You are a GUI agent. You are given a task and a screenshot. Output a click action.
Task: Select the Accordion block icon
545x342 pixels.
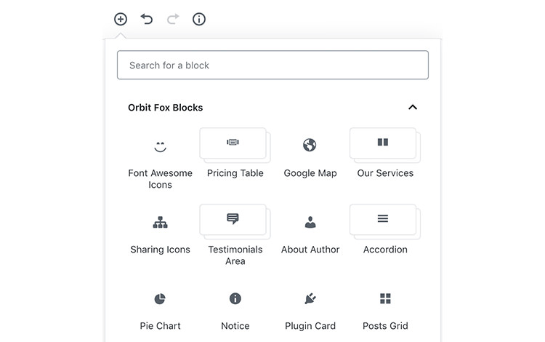pyautogui.click(x=384, y=218)
